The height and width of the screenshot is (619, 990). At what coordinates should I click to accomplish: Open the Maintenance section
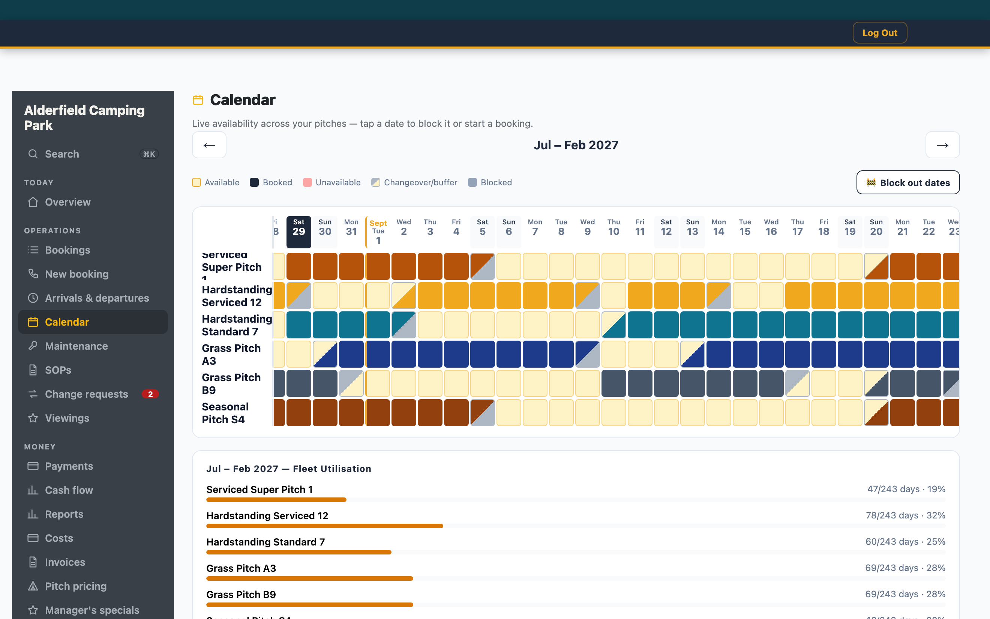click(x=93, y=346)
